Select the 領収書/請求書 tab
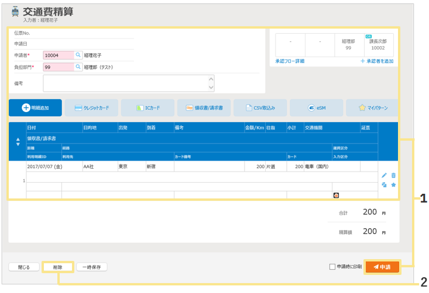This screenshot has width=429, height=293. click(204, 108)
